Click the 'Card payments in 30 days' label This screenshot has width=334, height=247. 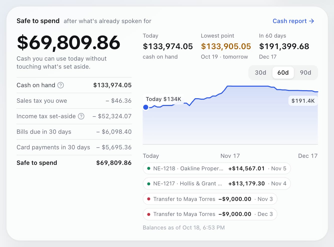tap(53, 147)
